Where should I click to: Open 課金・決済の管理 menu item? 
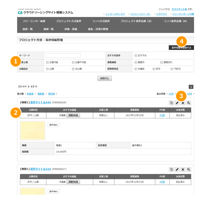point(98,29)
